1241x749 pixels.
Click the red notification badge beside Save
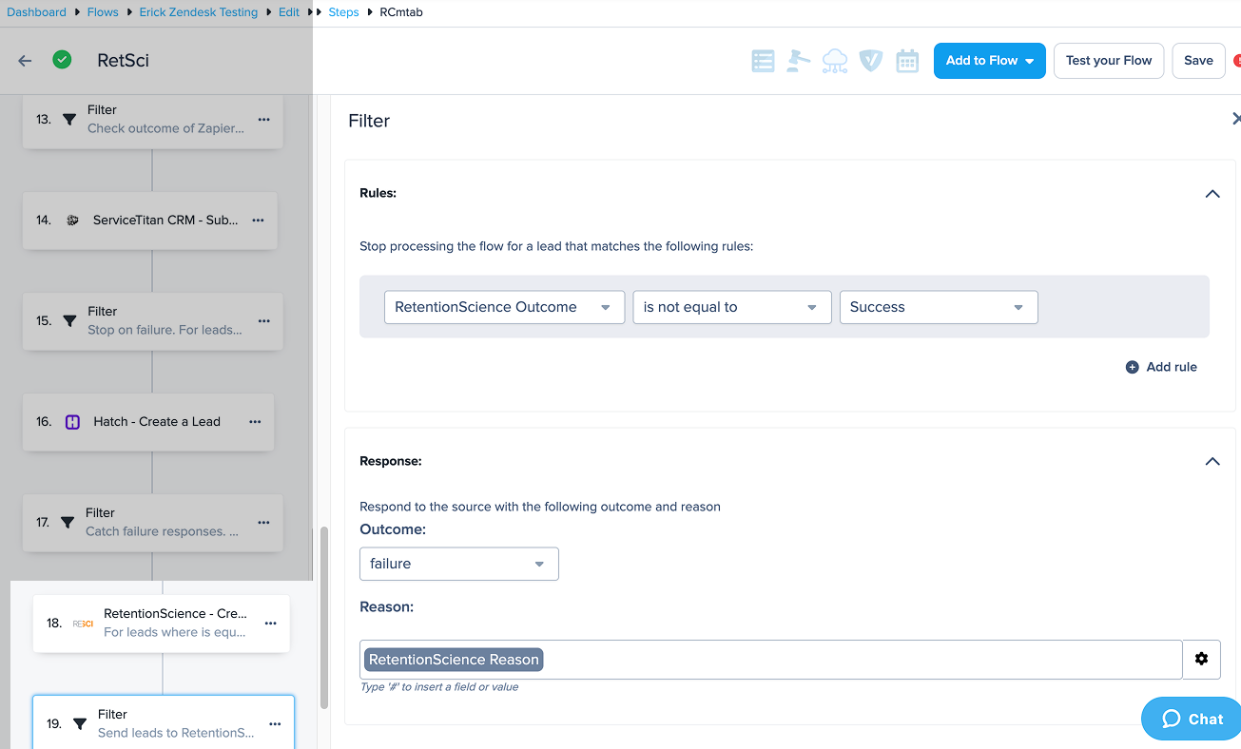point(1237,61)
